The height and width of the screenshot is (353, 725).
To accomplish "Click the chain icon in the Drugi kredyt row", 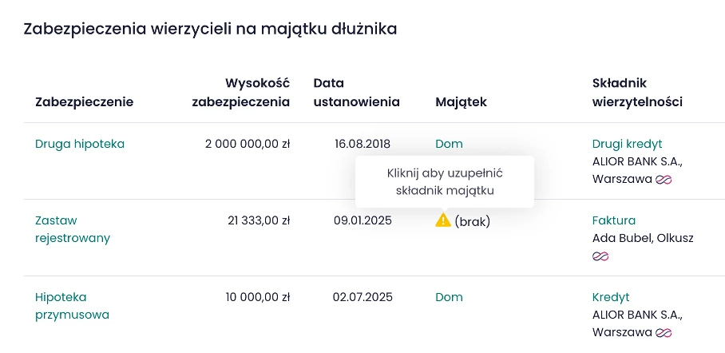I will pyautogui.click(x=664, y=180).
